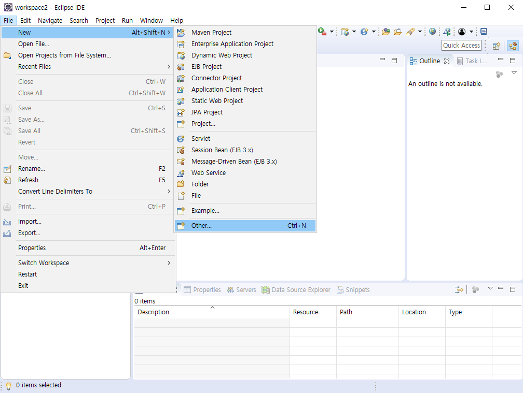Click the Quick Access search field
The image size is (523, 393).
462,45
